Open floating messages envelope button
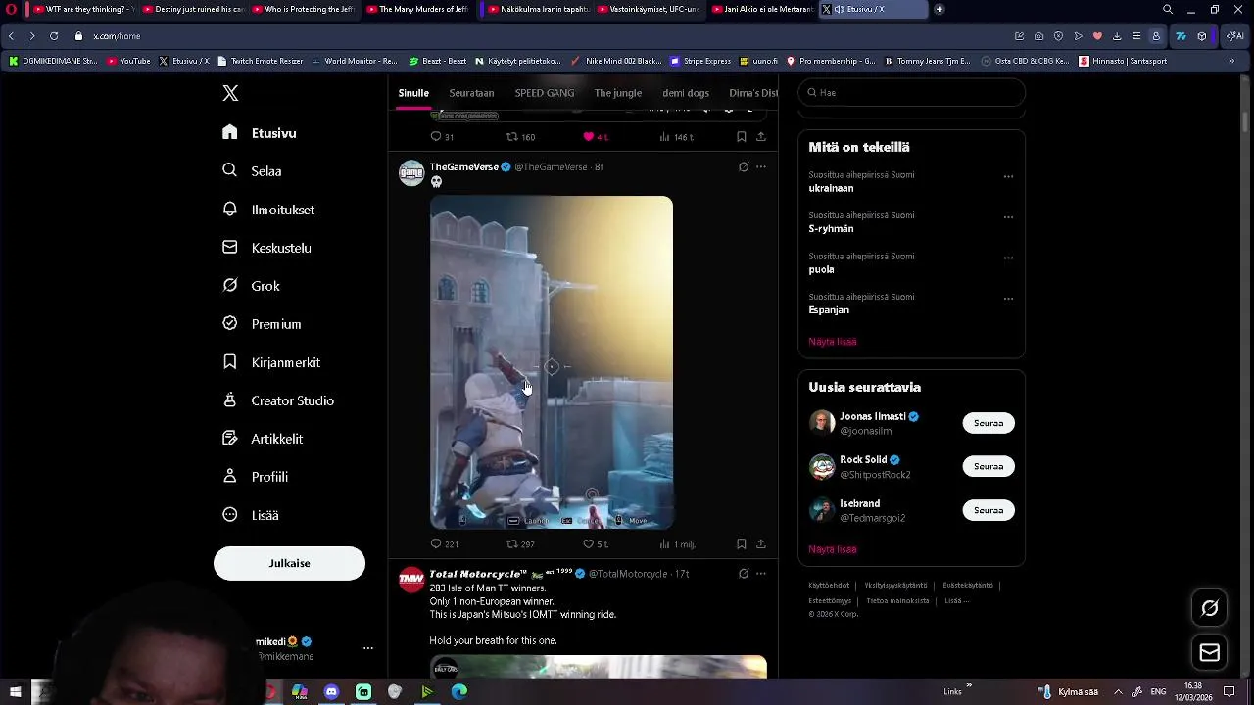This screenshot has width=1254, height=705. click(1210, 653)
